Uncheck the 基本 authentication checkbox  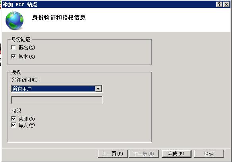14,56
